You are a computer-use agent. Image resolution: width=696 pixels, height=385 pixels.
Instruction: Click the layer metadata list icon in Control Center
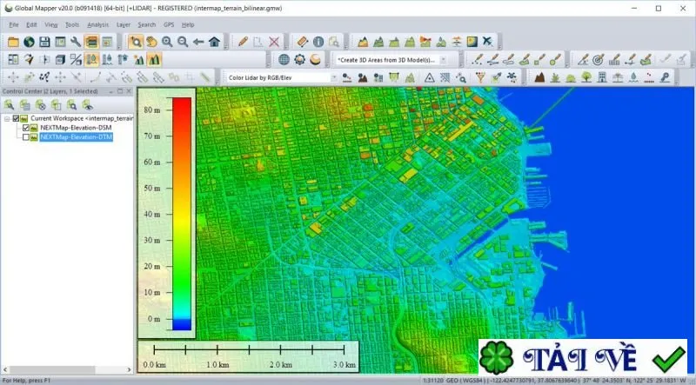coord(25,105)
